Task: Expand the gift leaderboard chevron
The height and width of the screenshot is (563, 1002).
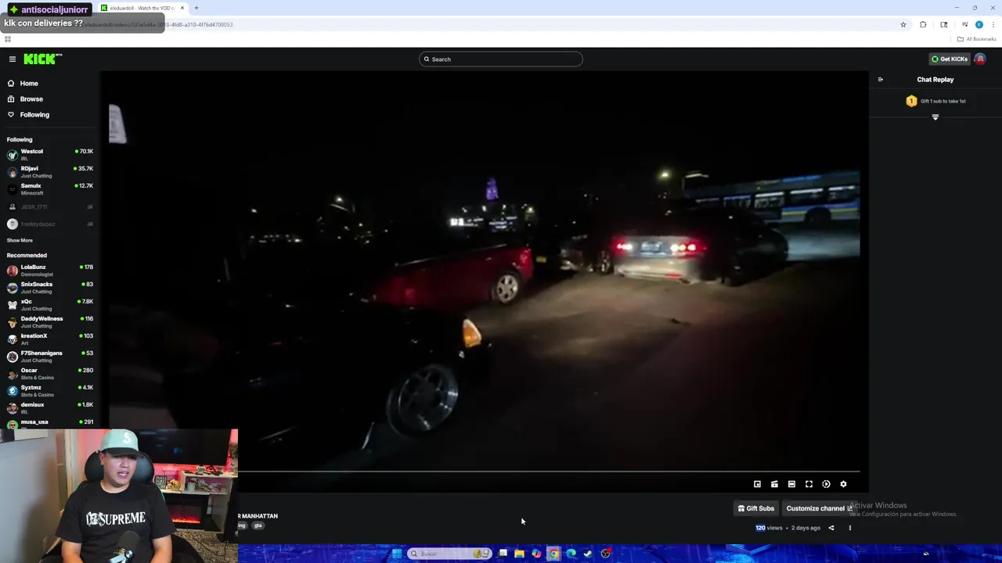Action: (935, 117)
